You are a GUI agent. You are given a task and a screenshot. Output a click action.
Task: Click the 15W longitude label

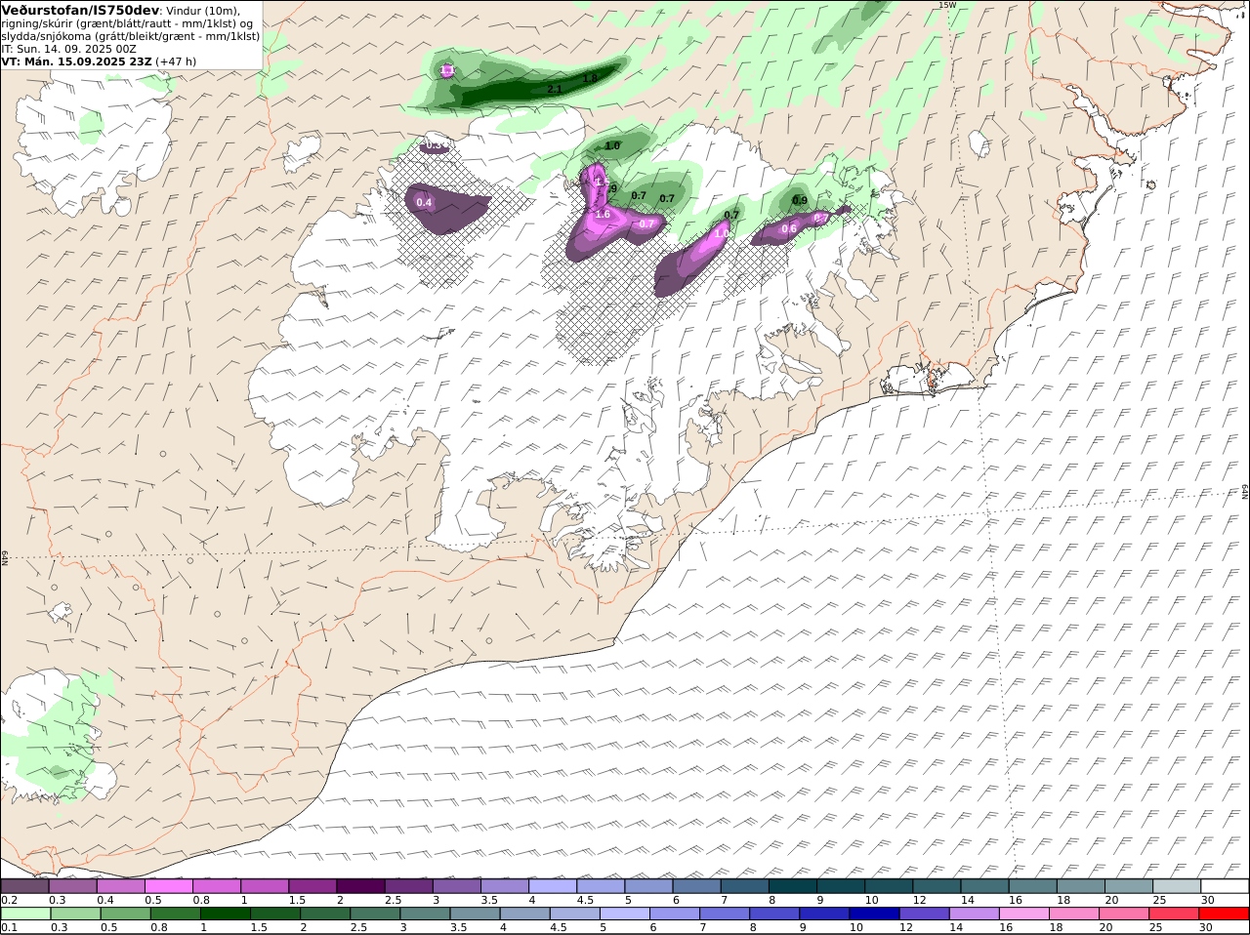tap(946, 5)
